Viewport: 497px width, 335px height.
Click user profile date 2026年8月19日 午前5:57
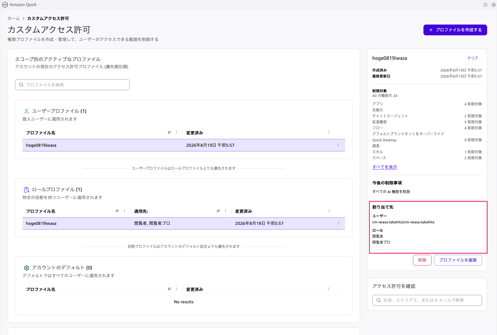[210, 145]
